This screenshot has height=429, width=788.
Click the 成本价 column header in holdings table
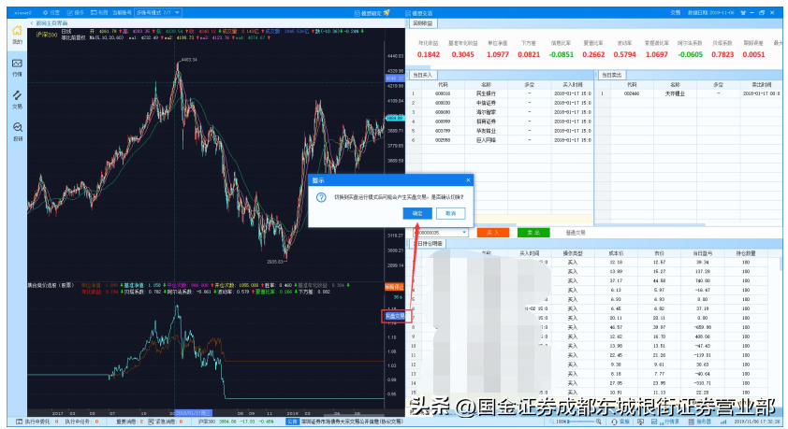(x=616, y=253)
